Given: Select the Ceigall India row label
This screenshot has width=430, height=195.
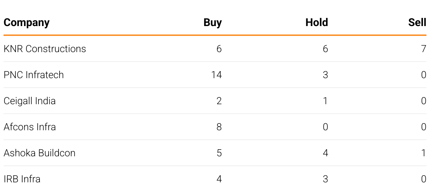Looking at the screenshot, I should (30, 101).
